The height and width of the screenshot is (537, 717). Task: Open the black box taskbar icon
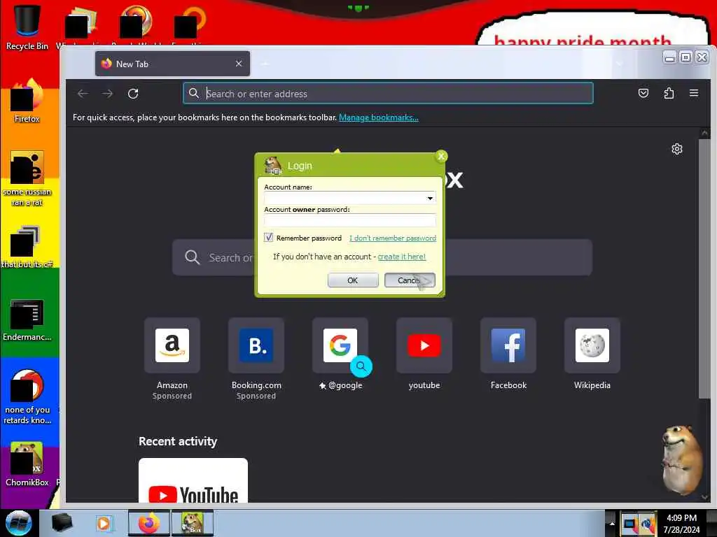62,523
